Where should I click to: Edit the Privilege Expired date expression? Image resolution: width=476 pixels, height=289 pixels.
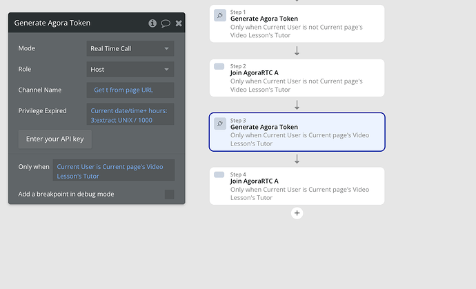(130, 114)
